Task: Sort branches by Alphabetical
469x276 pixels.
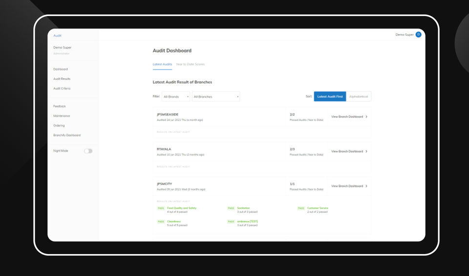Action: [x=359, y=96]
